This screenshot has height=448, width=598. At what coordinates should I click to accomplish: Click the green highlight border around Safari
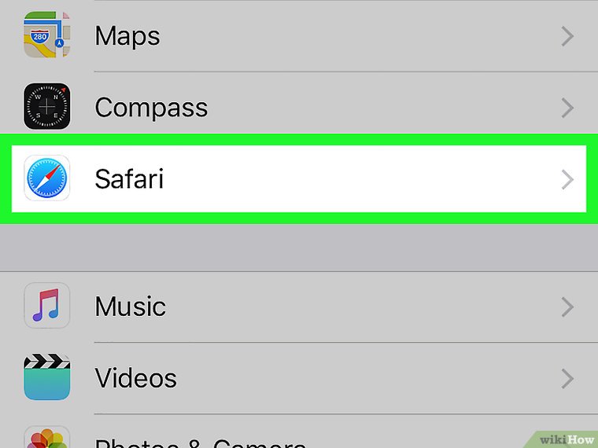[299, 218]
